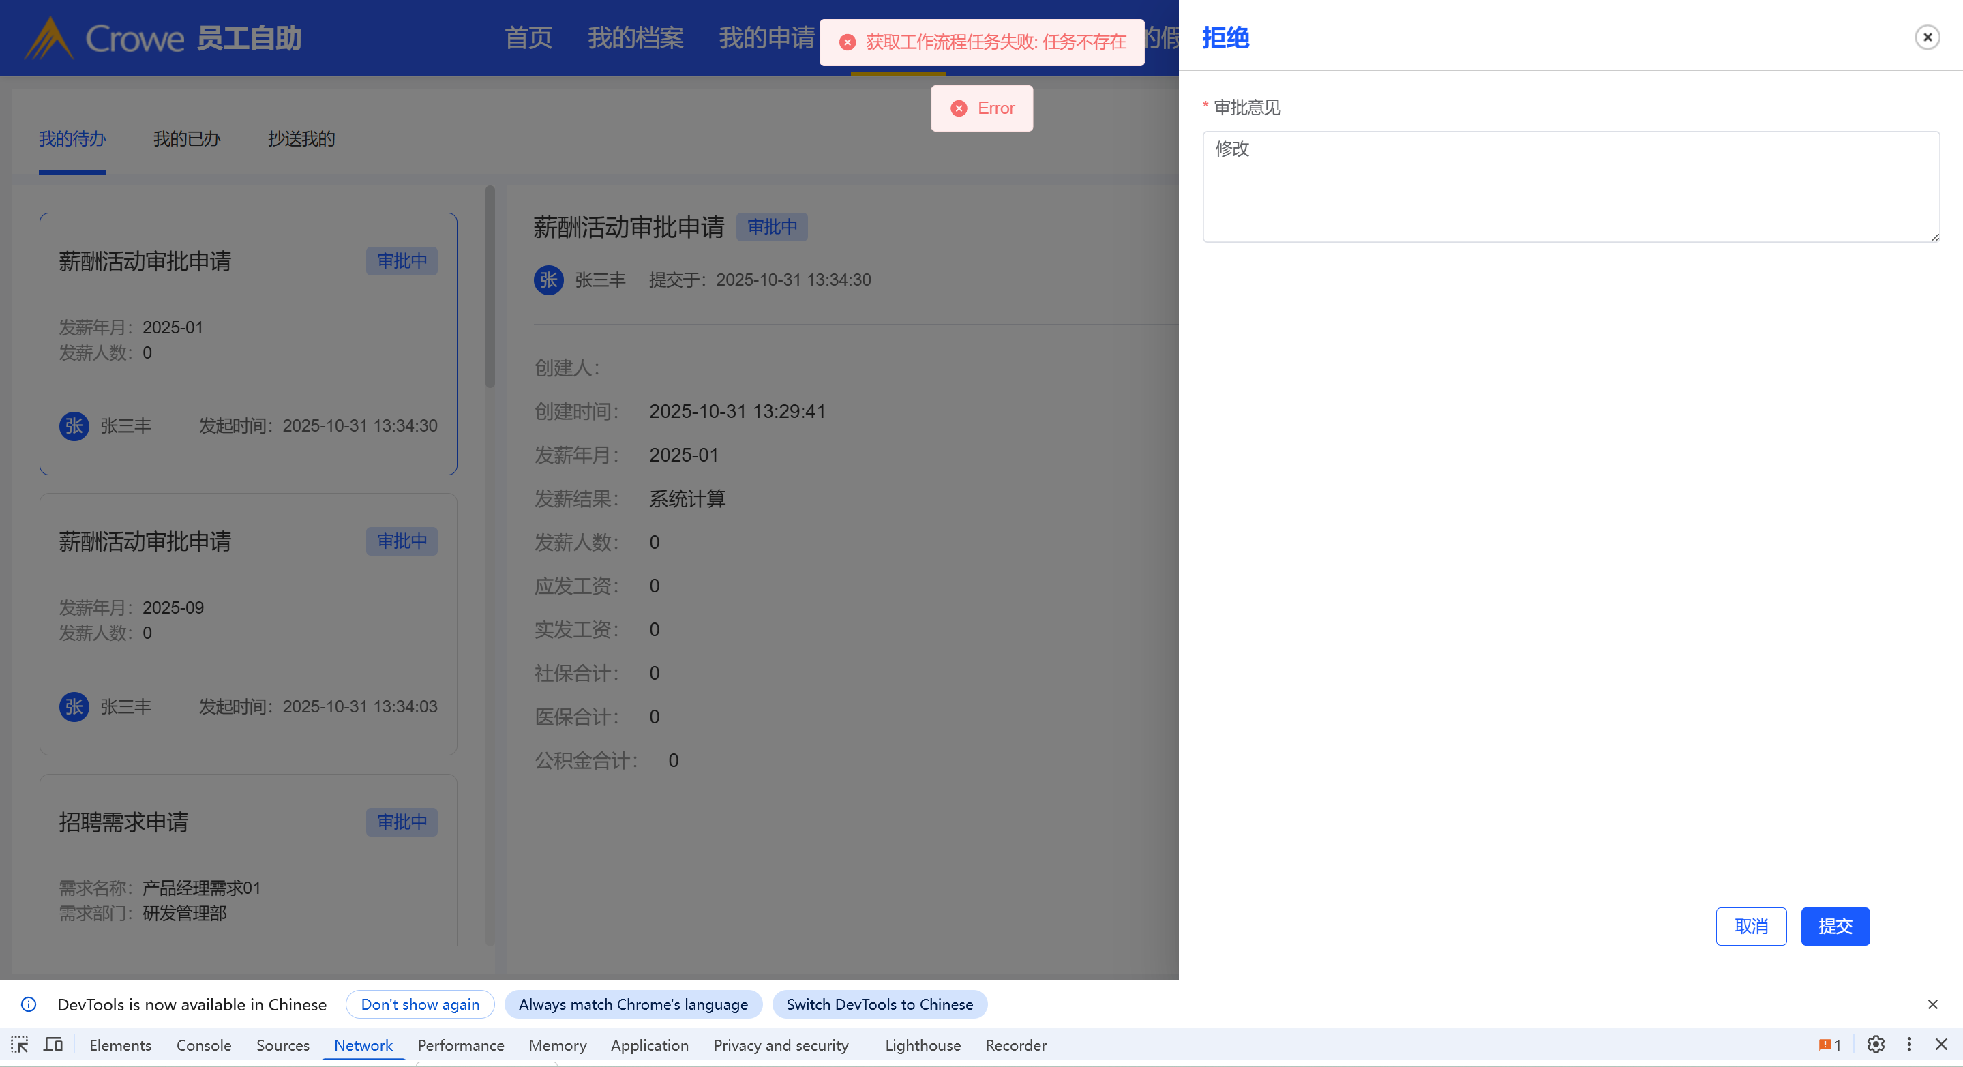Click Switch DevTools to Chinese
Viewport: 1963px width, 1067px height.
pos(880,1004)
